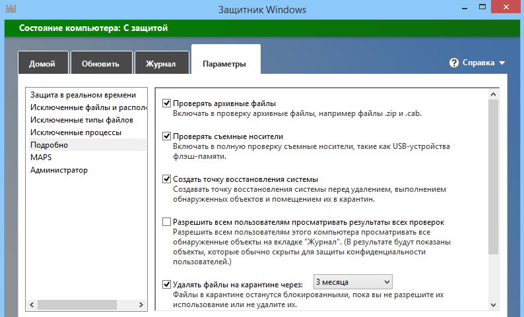
Task: Open the 3 месяца quarantine period dropdown
Action: click(353, 282)
